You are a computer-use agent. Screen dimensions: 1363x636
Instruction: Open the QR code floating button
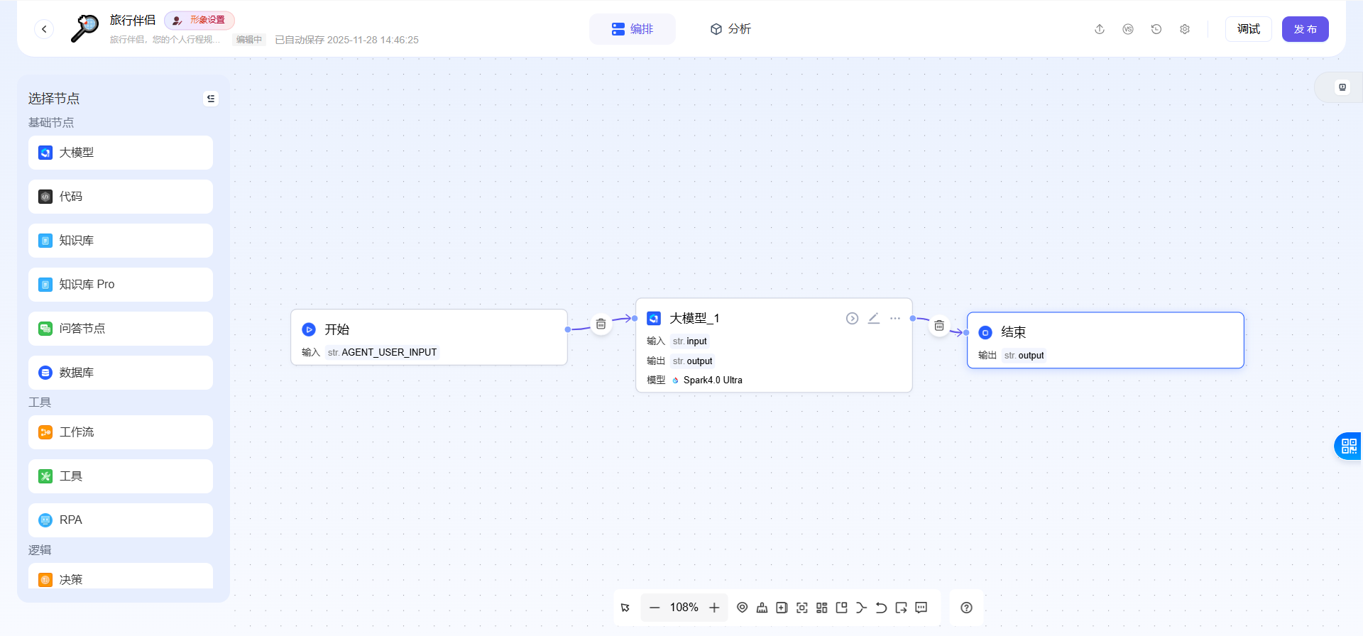pos(1349,446)
